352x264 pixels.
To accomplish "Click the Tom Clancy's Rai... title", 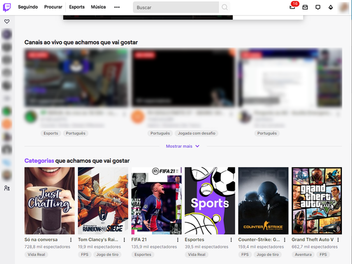I will pyautogui.click(x=98, y=239).
